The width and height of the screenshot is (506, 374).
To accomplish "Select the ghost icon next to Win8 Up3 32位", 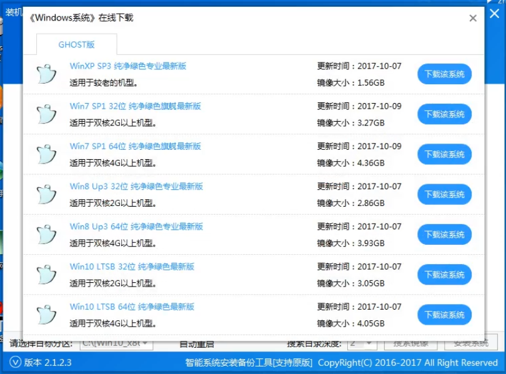I will point(45,194).
